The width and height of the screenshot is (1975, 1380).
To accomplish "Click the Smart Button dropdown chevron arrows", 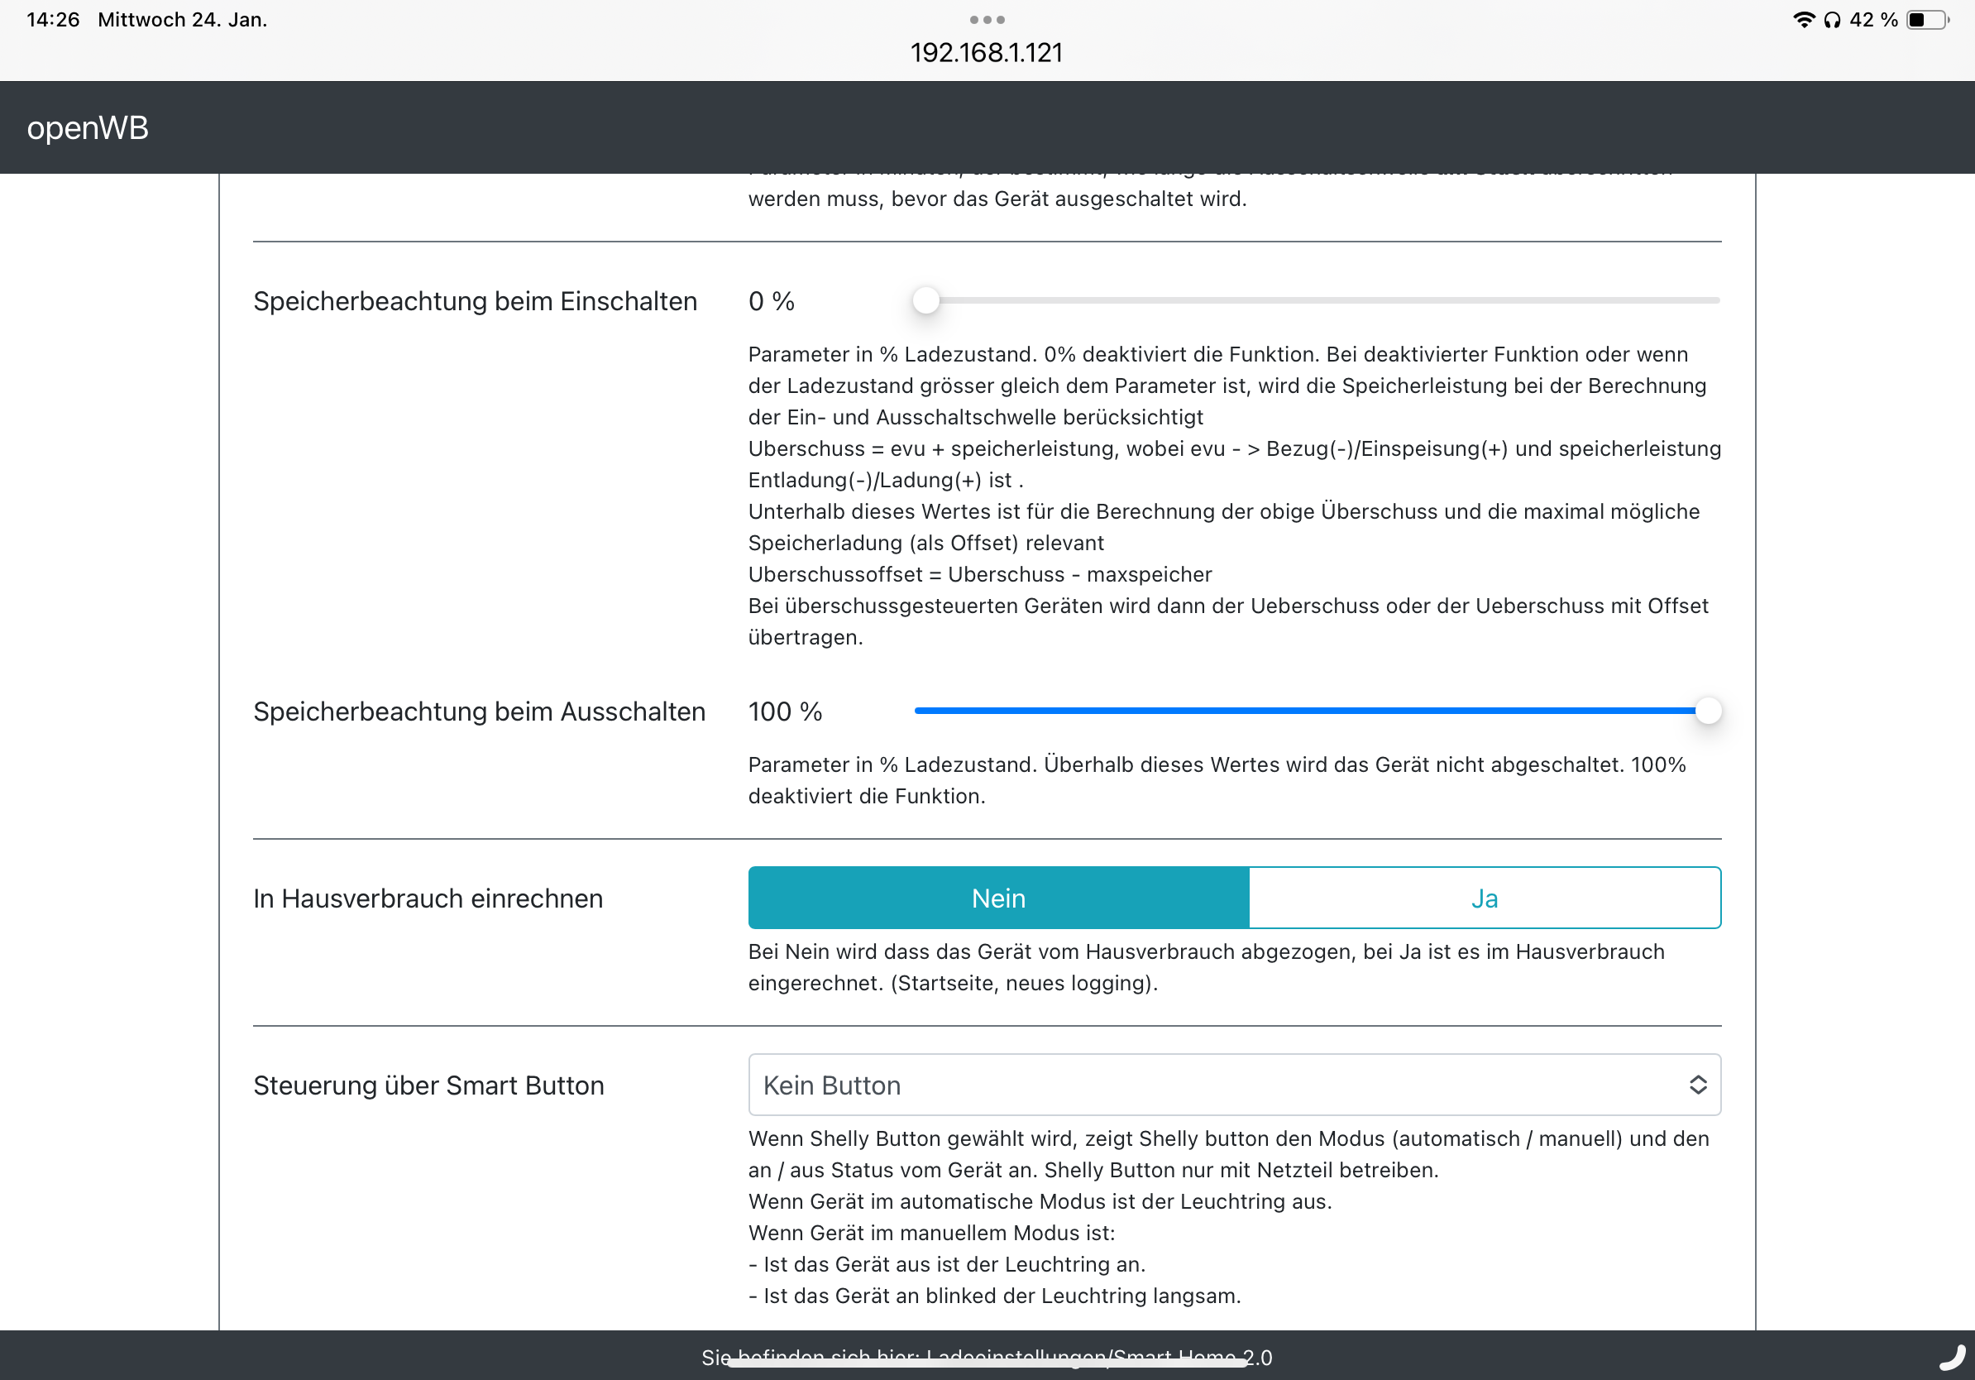I will (1697, 1084).
